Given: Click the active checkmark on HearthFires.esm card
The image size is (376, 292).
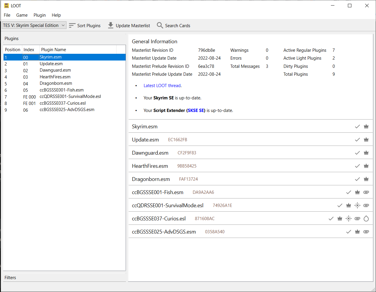Looking at the screenshot, I should coord(357,166).
